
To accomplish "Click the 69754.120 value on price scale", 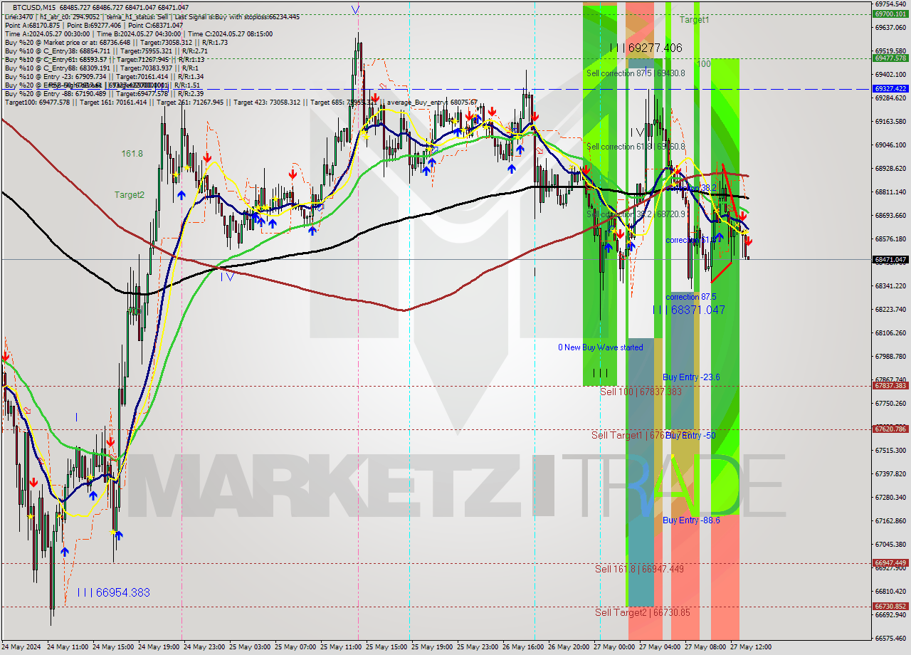I will (x=890, y=4).
